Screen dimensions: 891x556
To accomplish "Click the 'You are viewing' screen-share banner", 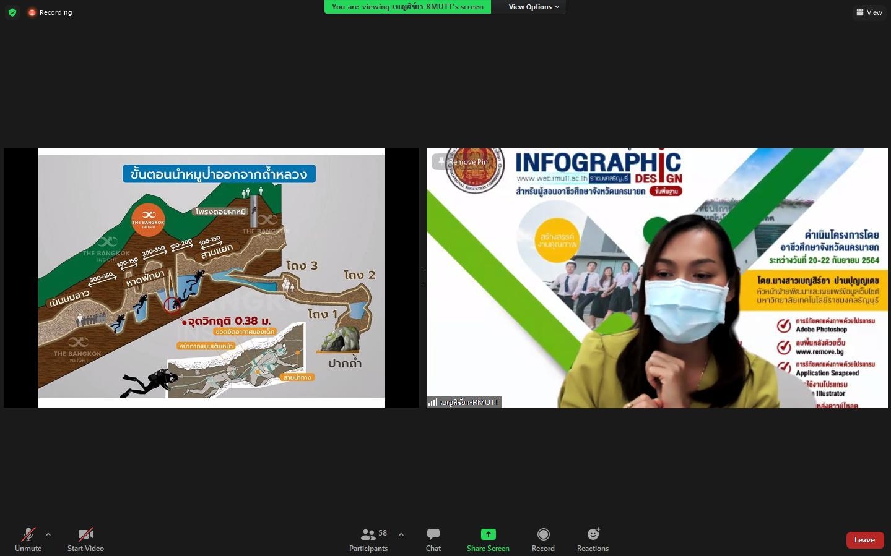I will pos(407,7).
